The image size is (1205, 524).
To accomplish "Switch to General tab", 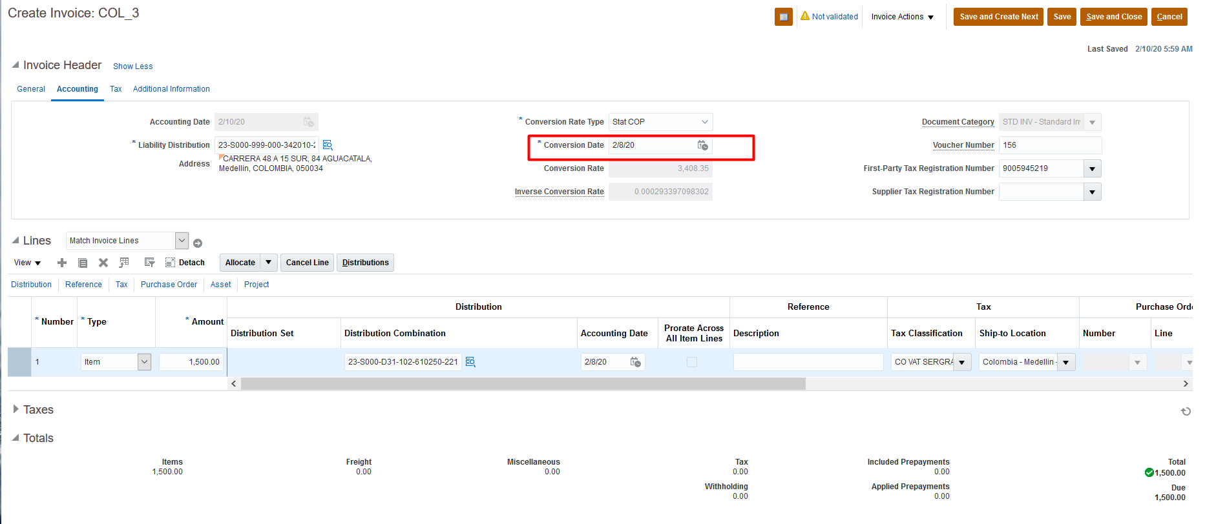I will (x=31, y=89).
